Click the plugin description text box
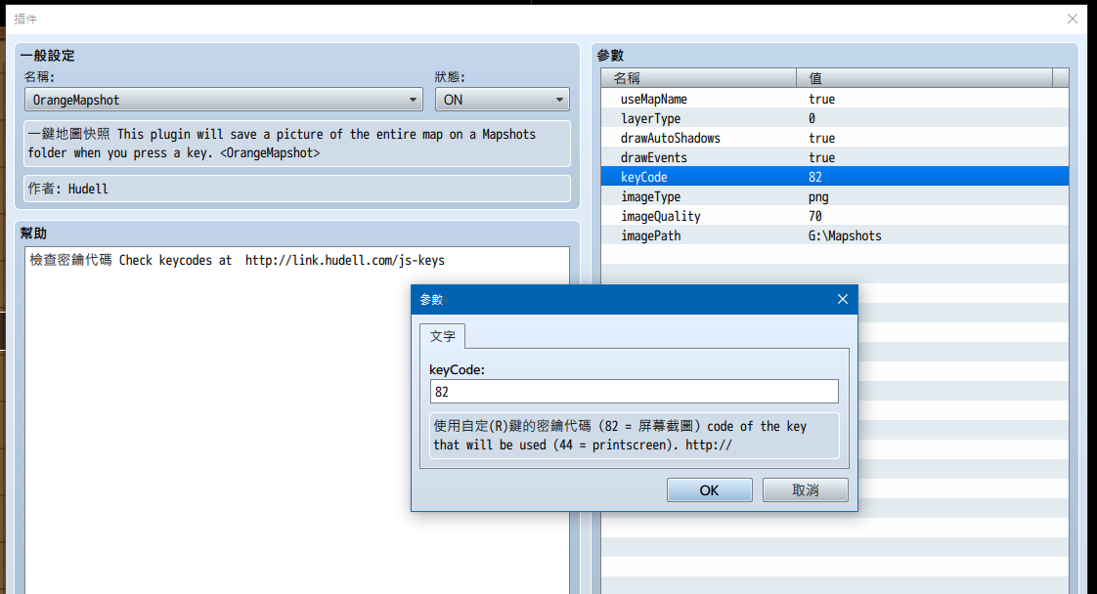Screen dimensions: 1097x594 [x=297, y=144]
